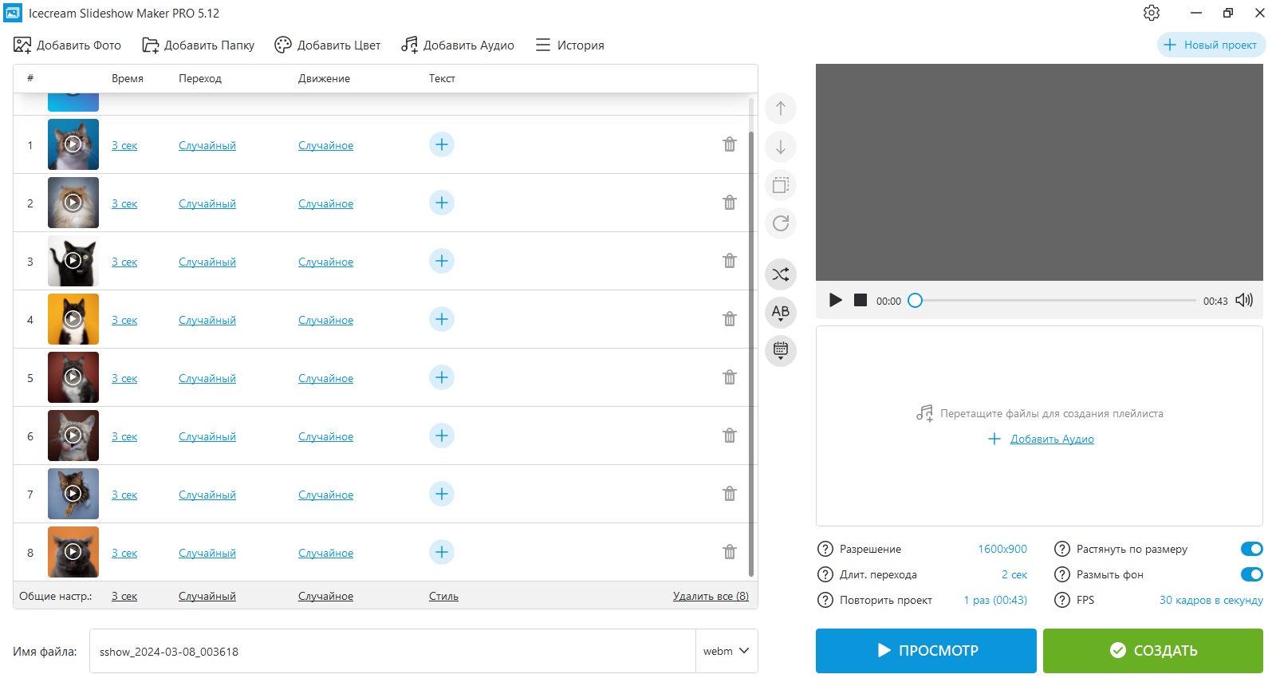Click the move slide down arrow

781,147
